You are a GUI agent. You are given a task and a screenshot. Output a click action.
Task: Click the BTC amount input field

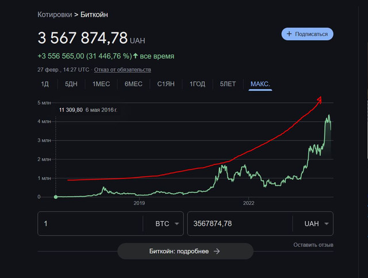click(90, 223)
